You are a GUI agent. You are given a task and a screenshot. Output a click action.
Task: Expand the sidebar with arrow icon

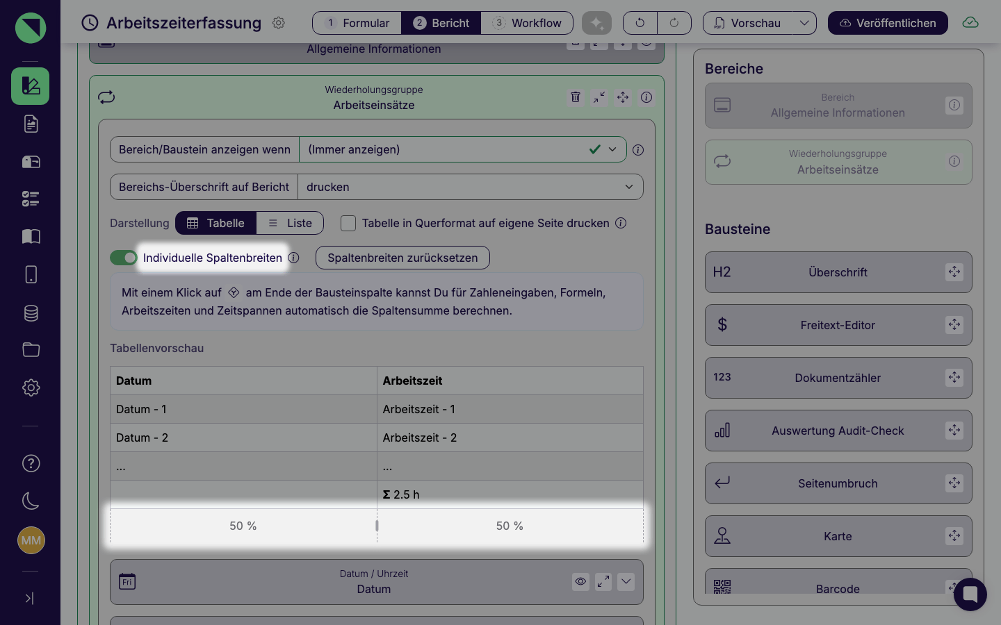(29, 598)
